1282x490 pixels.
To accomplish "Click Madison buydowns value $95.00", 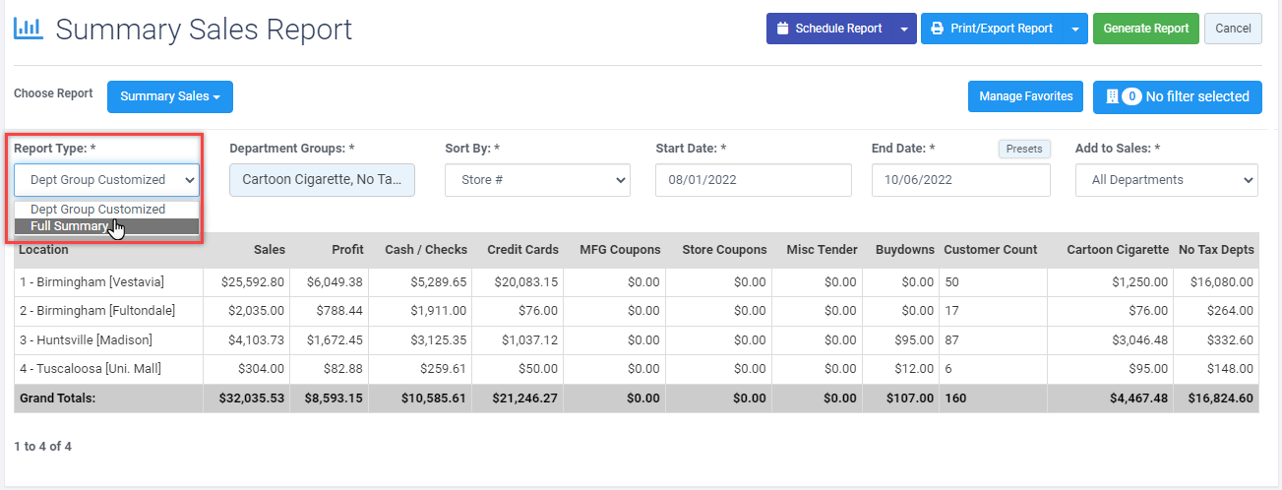I will point(913,340).
